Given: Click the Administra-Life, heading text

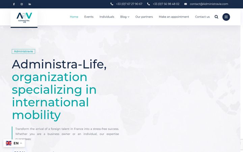Looking at the screenshot, I should [x=59, y=64].
